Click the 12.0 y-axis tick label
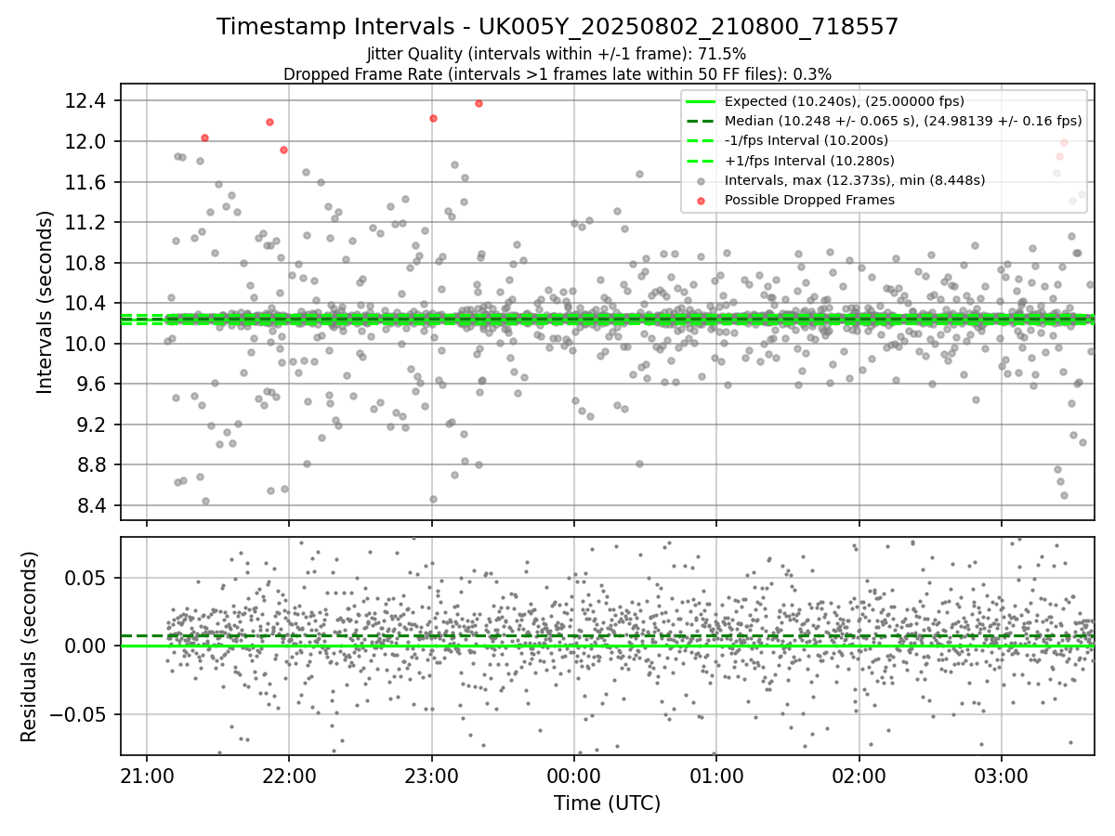This screenshot has height=836, width=1115. click(86, 141)
